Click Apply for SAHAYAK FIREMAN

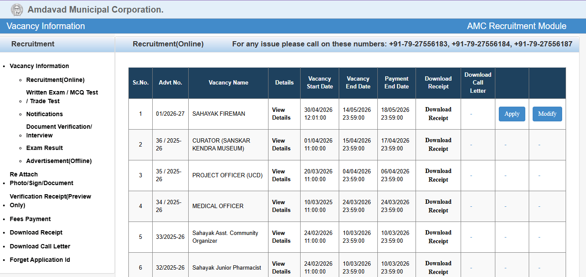click(512, 114)
